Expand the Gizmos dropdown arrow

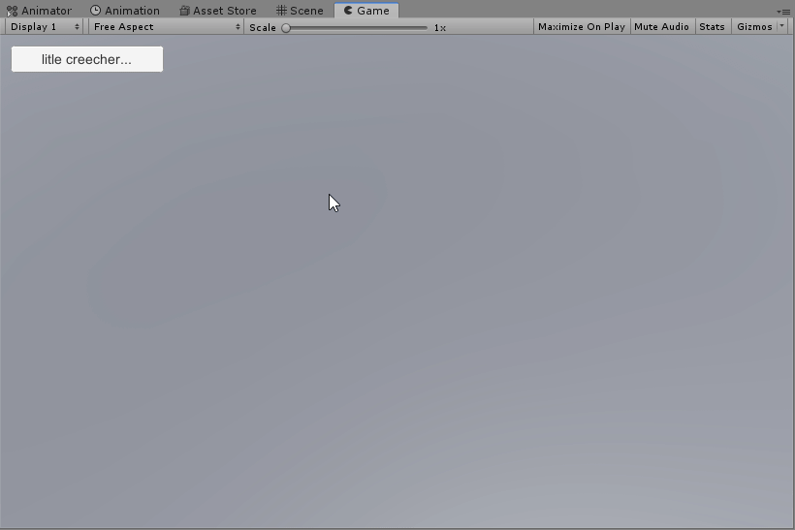point(781,26)
